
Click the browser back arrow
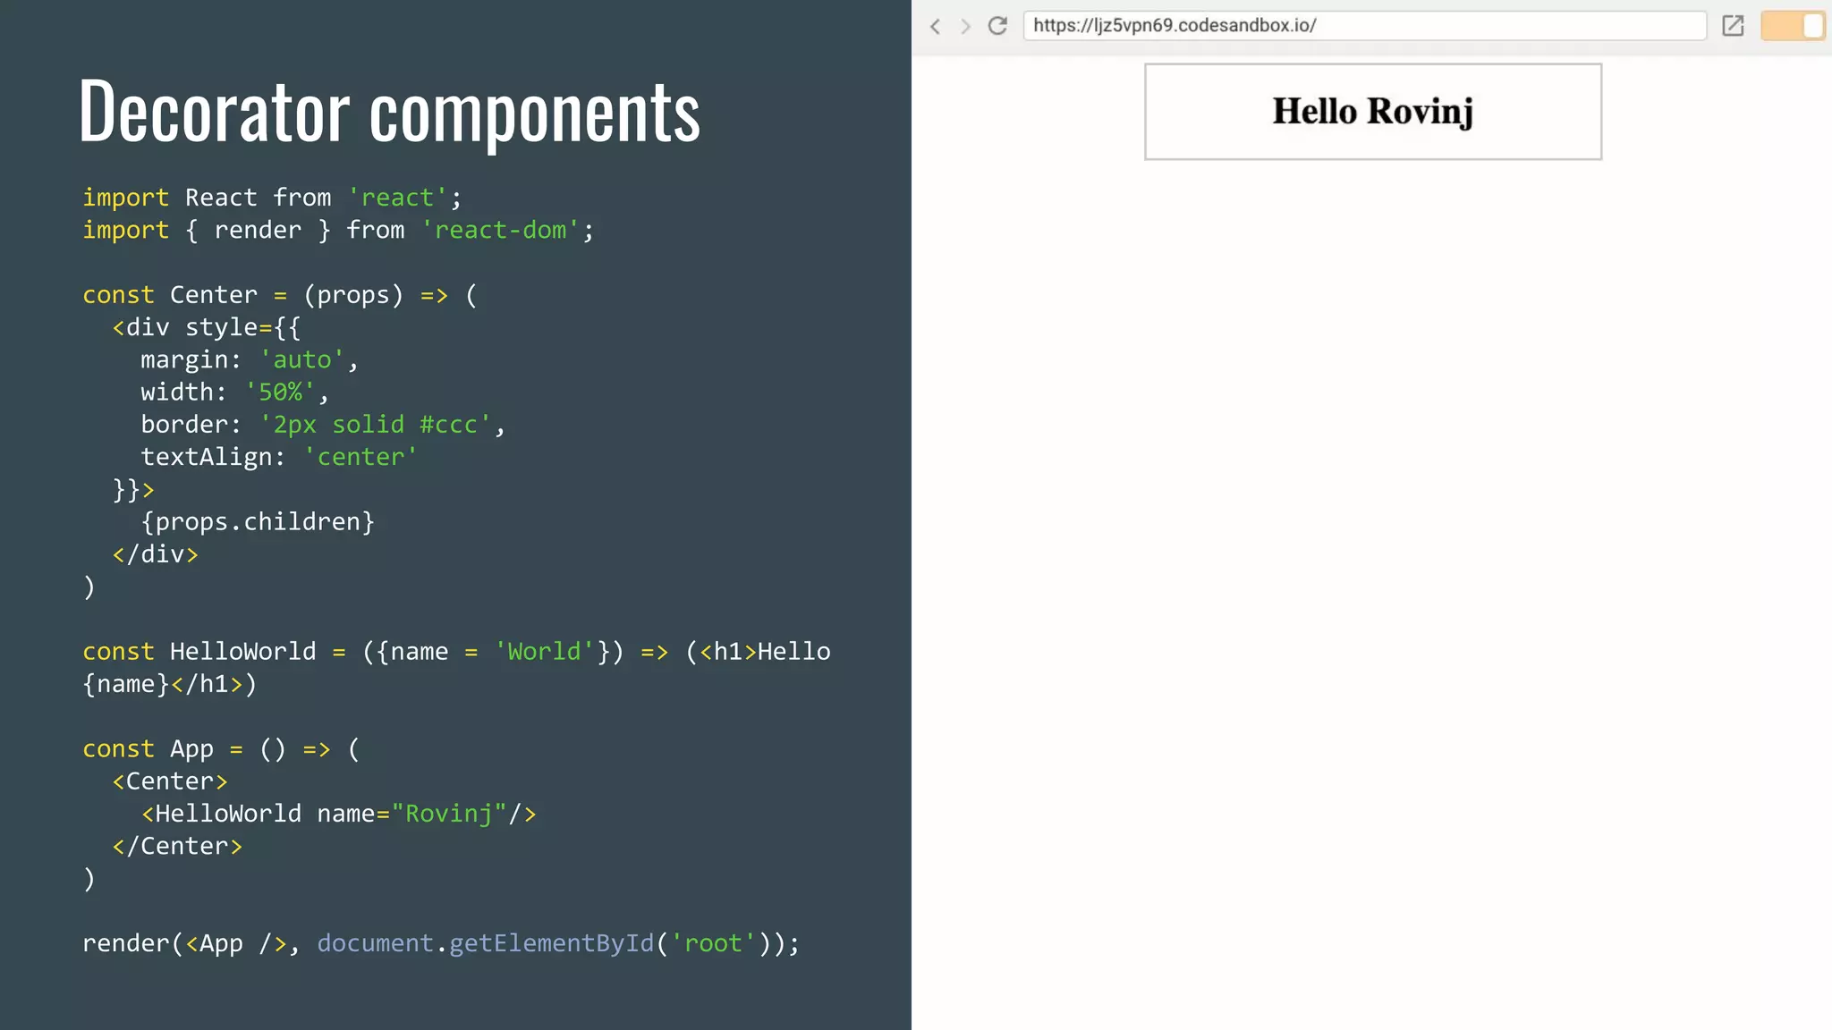click(935, 26)
